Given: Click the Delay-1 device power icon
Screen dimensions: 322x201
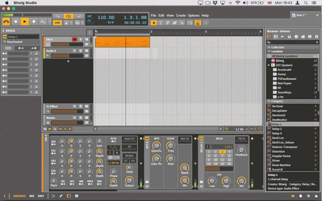Looking at the screenshot, I should (x=201, y=139).
